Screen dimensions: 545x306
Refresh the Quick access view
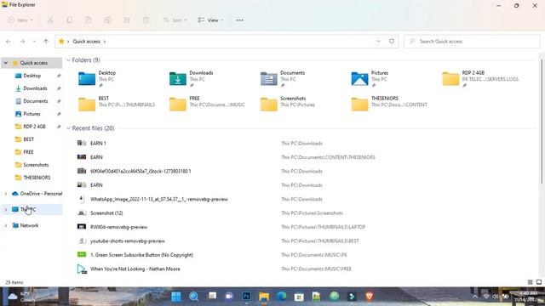[392, 41]
